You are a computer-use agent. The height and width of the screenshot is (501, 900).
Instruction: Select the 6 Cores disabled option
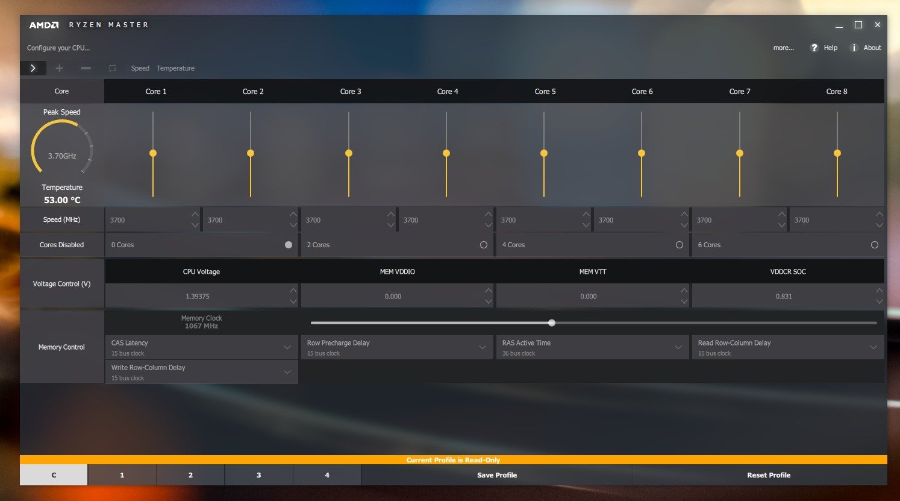(875, 245)
